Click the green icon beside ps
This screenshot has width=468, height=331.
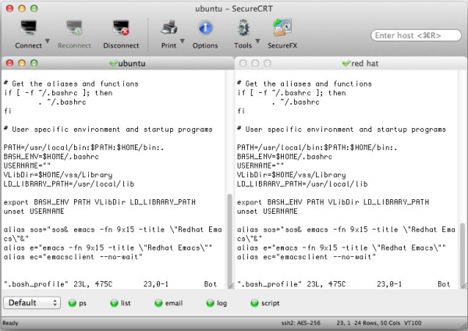tap(73, 303)
